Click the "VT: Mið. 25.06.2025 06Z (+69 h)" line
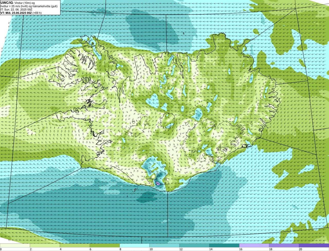 pyautogui.click(x=21, y=13)
